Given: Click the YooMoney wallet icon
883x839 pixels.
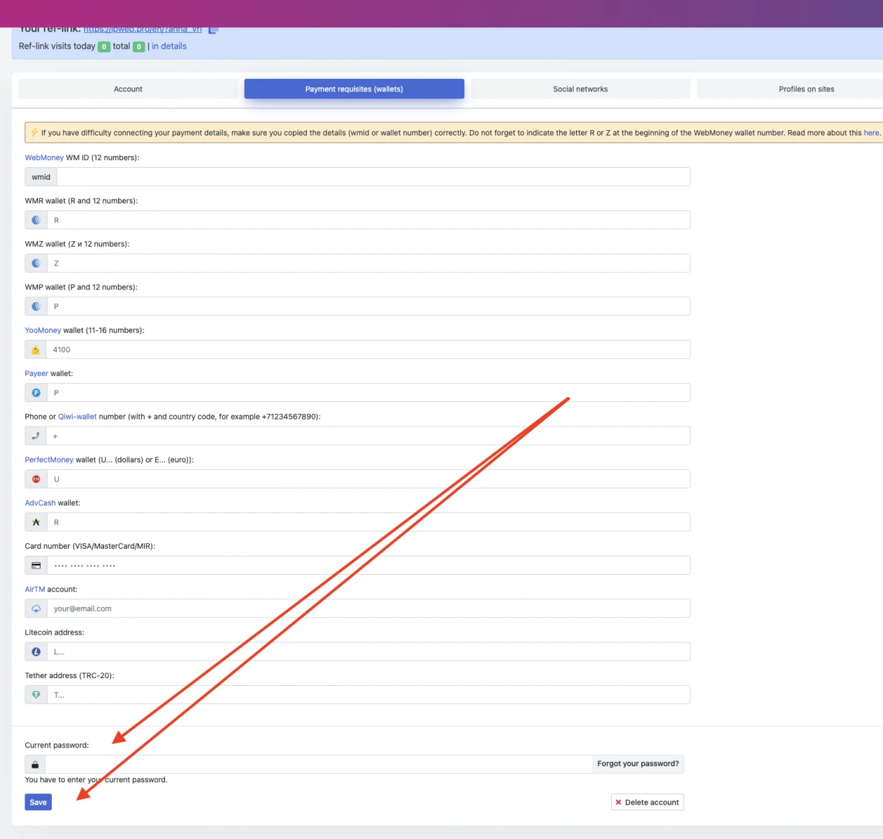Looking at the screenshot, I should 36,350.
